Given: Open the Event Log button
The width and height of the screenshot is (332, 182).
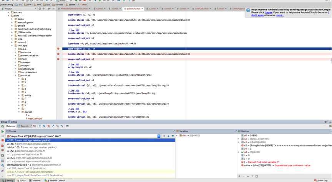Looking at the screenshot, I should coord(322,180).
